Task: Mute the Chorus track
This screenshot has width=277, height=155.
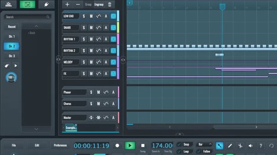Action: point(98,104)
